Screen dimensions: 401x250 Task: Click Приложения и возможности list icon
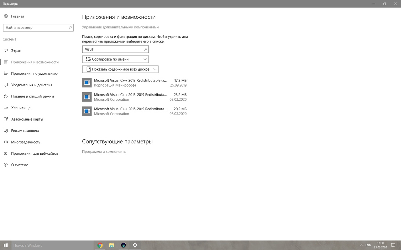click(6, 62)
